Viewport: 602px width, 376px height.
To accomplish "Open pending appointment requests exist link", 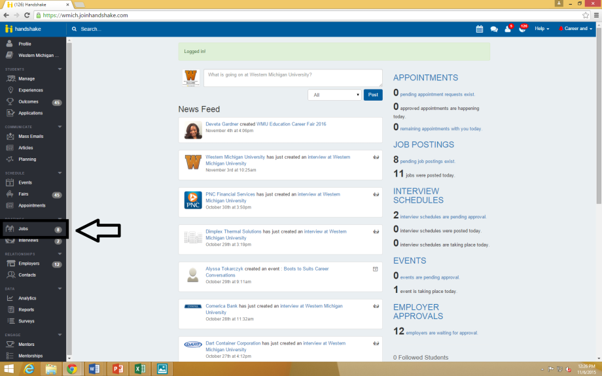I will point(437,94).
